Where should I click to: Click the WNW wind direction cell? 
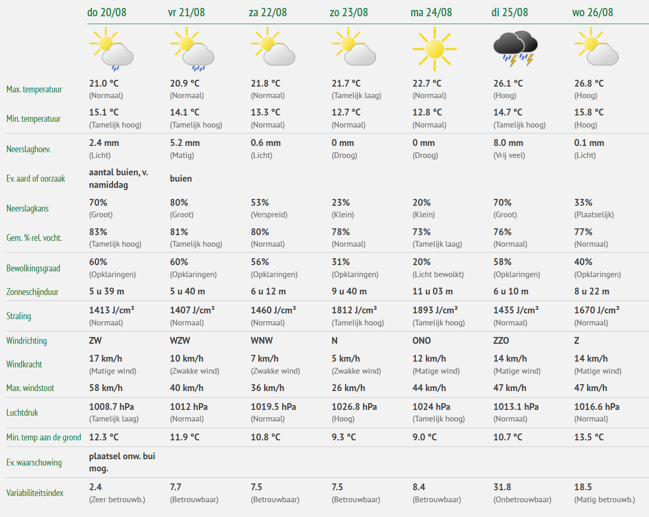tap(261, 341)
